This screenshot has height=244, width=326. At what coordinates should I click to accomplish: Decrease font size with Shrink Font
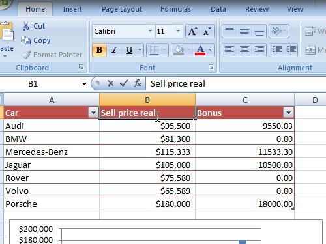click(x=207, y=31)
